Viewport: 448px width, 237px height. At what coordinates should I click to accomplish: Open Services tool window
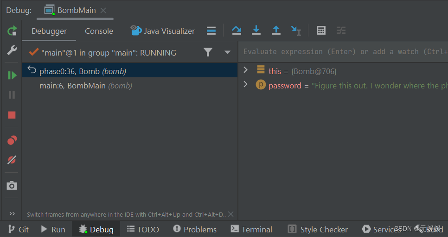pyautogui.click(x=381, y=229)
